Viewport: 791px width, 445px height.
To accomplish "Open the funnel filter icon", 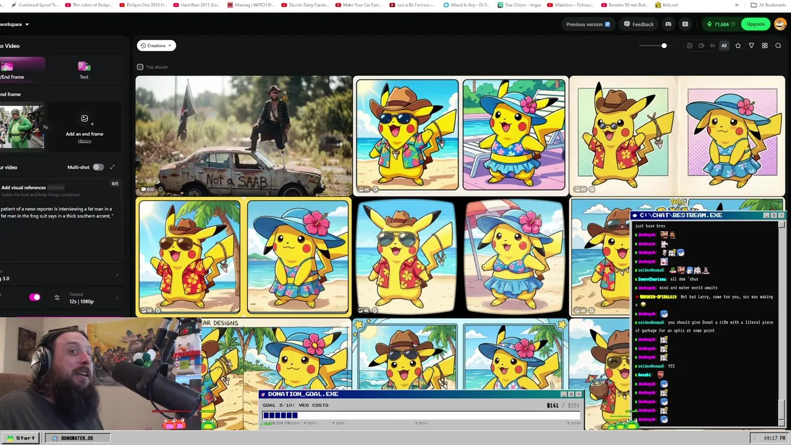I will tap(751, 46).
